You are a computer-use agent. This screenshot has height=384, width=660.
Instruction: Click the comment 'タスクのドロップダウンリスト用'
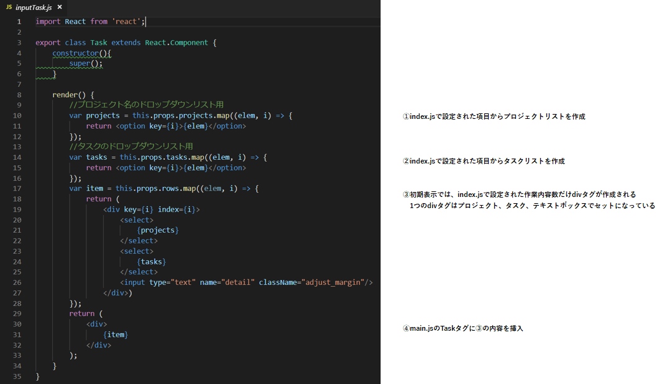point(131,146)
